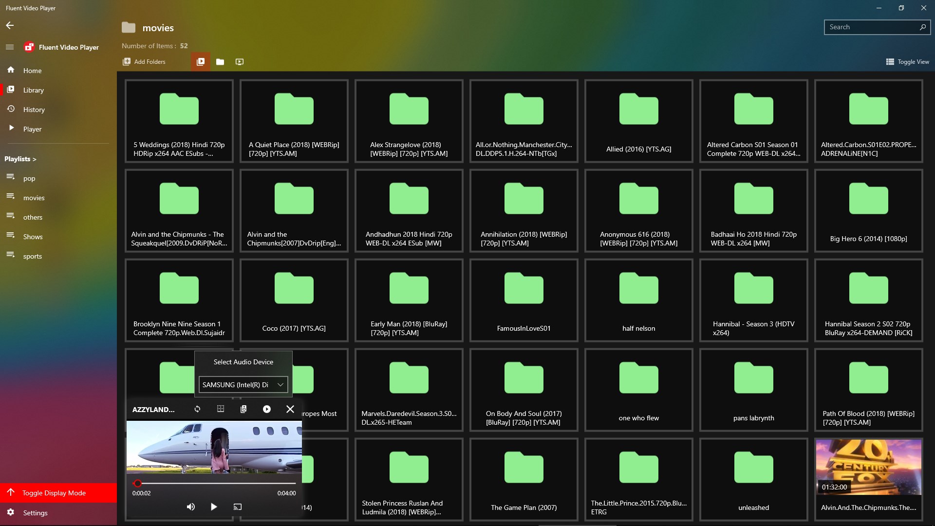Click the mini player icon in toolbar

point(240,61)
